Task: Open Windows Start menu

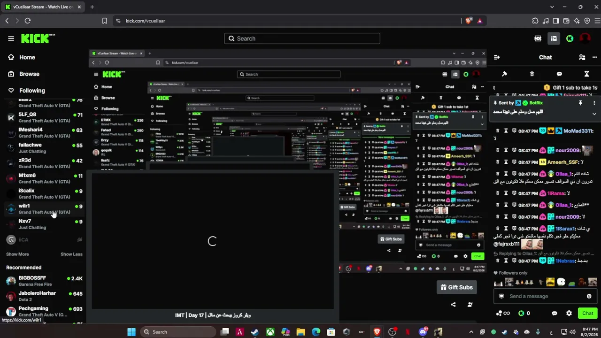Action: pos(131,332)
